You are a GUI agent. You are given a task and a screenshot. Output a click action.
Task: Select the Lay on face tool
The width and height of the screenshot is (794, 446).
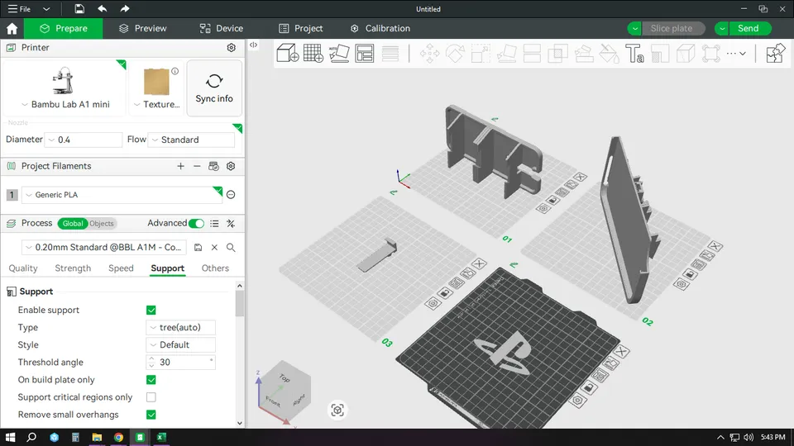click(506, 53)
